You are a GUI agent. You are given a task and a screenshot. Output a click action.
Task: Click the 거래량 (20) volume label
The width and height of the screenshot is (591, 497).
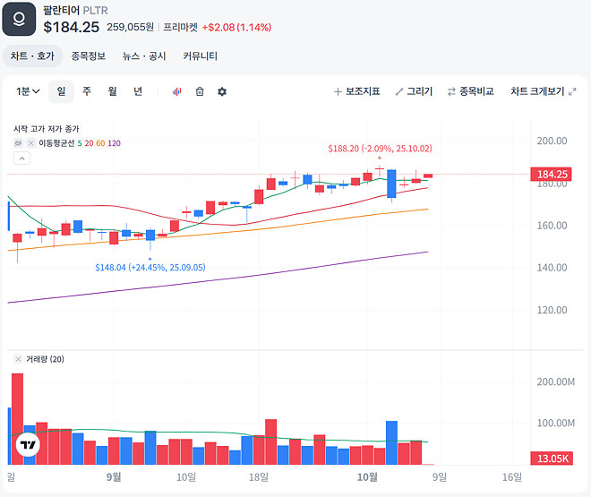[45, 359]
